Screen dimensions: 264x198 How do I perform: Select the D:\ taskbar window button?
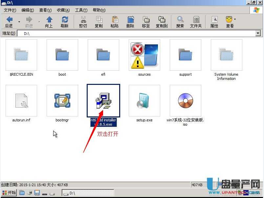click(87, 193)
